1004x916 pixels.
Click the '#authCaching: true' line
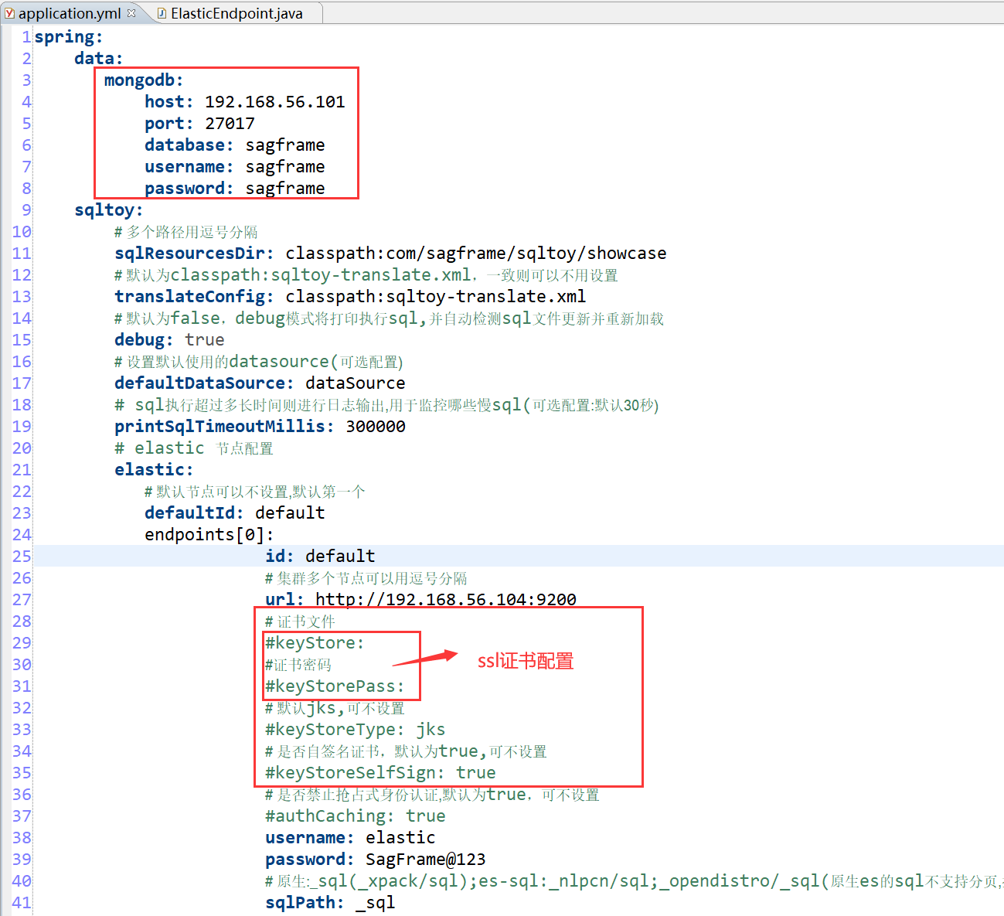tap(356, 816)
